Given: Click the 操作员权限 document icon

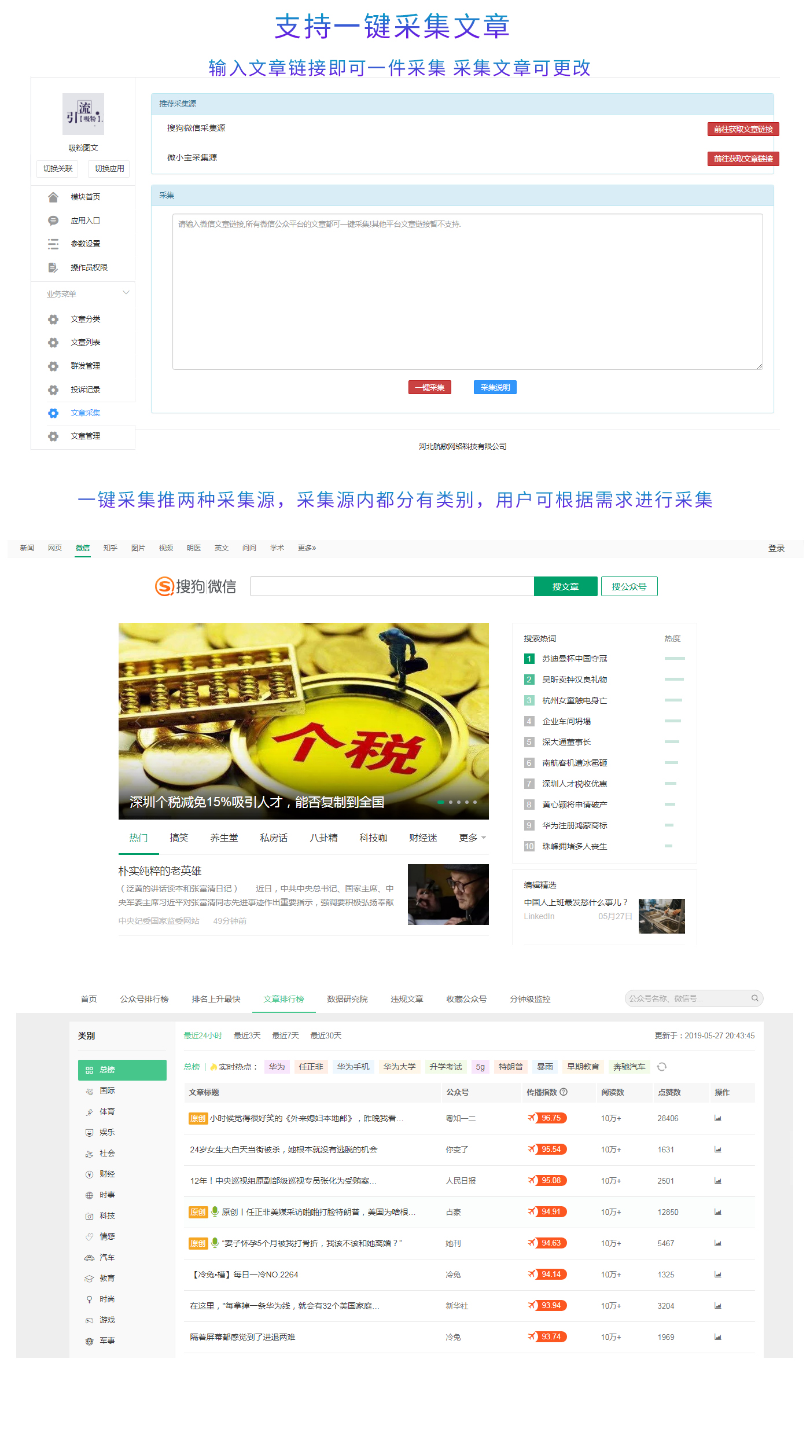Looking at the screenshot, I should point(53,267).
